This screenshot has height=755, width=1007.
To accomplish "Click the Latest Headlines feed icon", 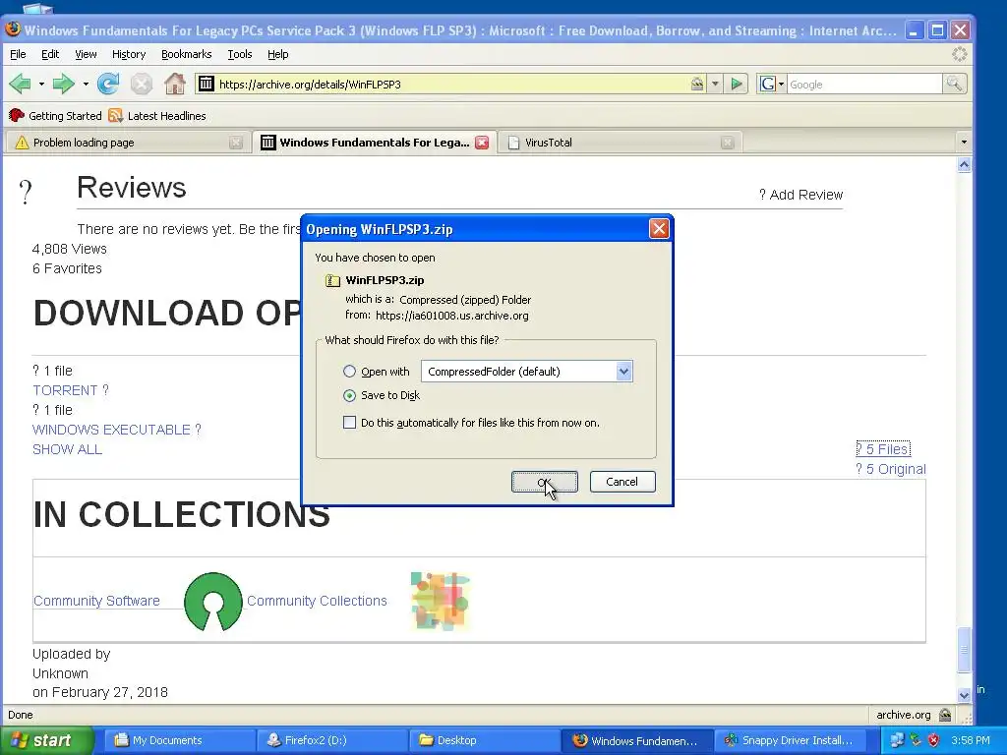I will click(x=116, y=116).
